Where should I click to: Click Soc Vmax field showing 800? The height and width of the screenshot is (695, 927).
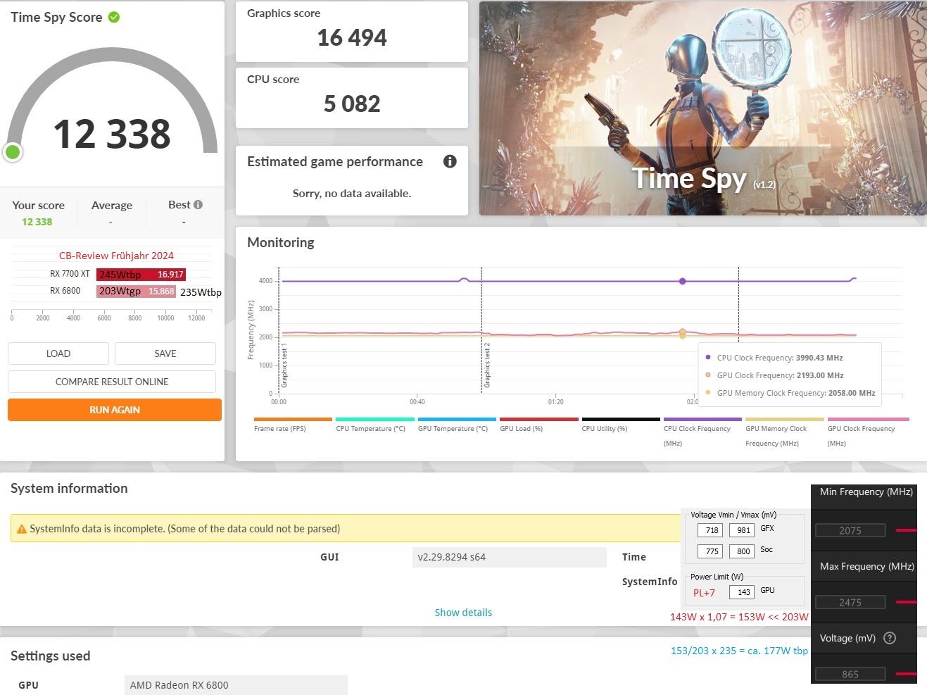point(743,551)
